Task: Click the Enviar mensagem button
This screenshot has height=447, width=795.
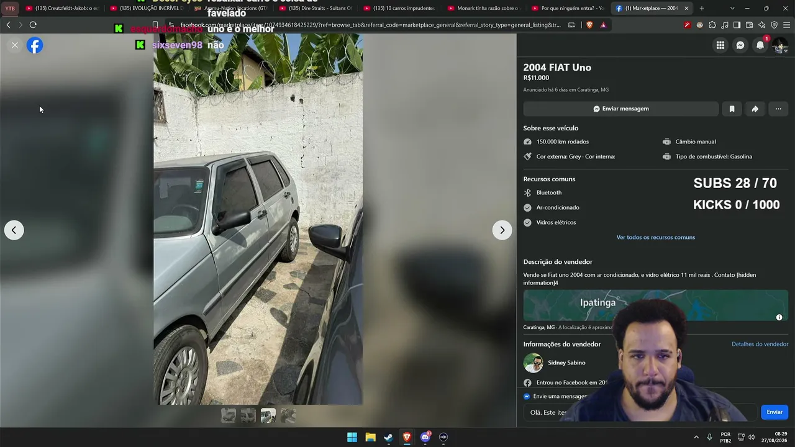Action: (x=620, y=109)
